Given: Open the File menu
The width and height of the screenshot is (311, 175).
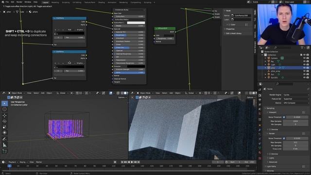Looking at the screenshot, I should point(7,2).
